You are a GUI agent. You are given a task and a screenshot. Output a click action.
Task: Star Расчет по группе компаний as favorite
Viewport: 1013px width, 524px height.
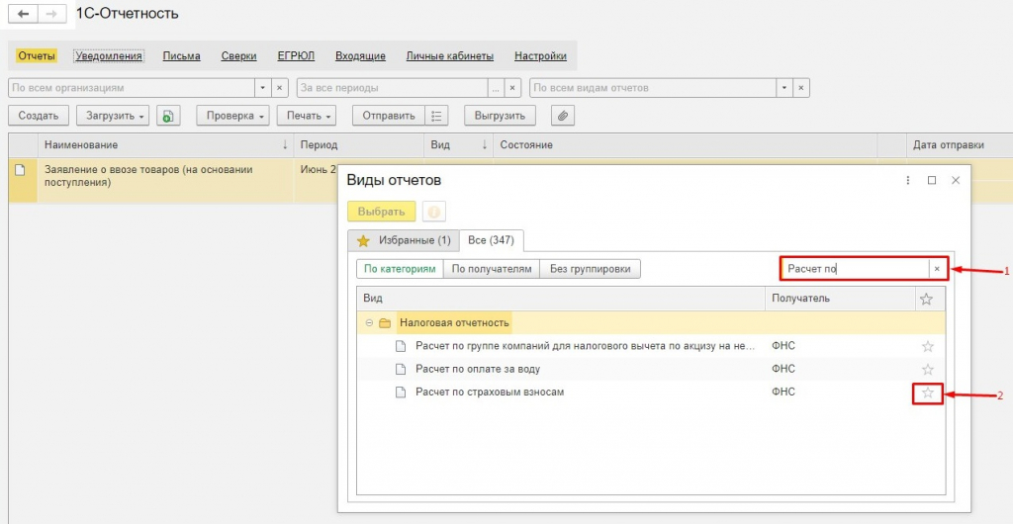tap(928, 347)
